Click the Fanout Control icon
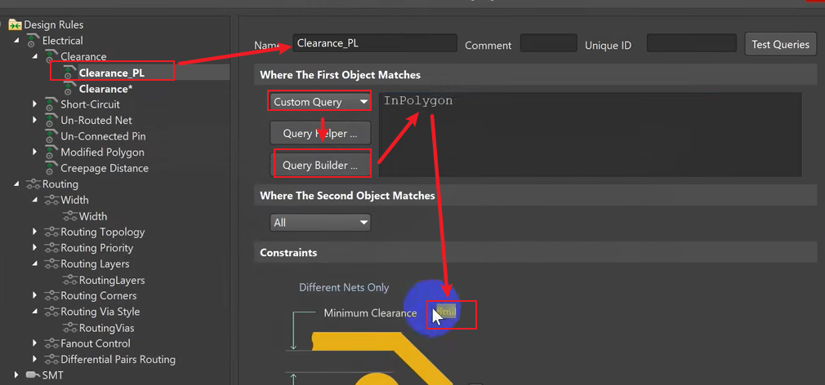825x385 pixels. coord(51,343)
